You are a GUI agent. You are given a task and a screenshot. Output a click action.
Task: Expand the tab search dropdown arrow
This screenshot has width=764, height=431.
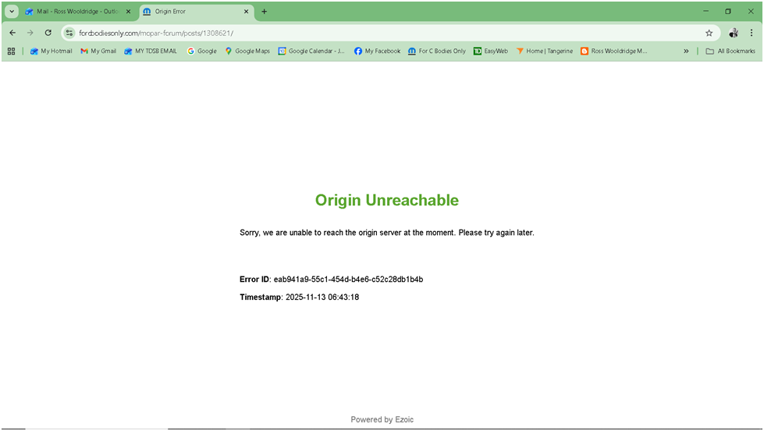point(12,12)
